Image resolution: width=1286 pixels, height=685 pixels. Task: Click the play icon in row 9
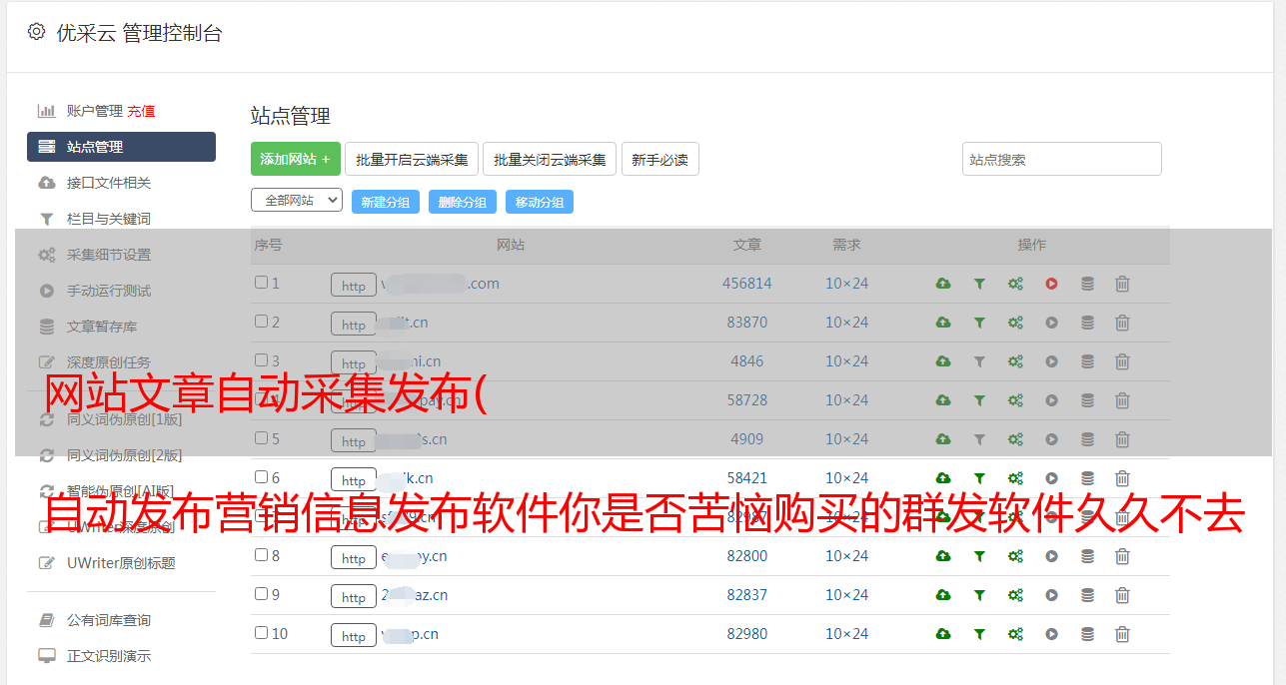(x=1051, y=595)
